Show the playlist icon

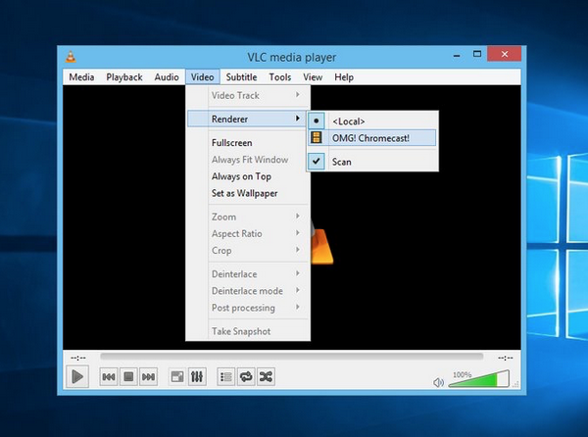[x=226, y=376]
